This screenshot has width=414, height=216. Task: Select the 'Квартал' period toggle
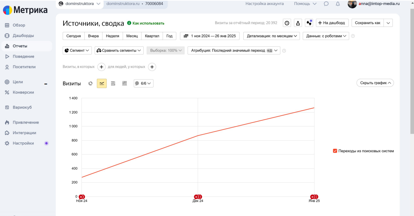pos(152,36)
